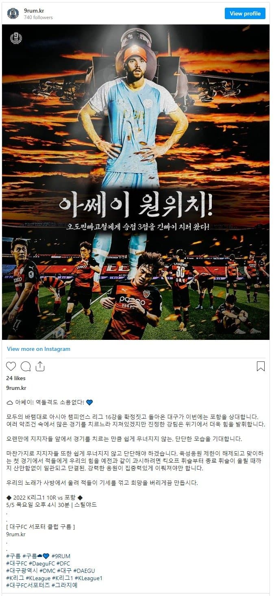
Task: Click the 9rum.kr profile avatar
Action: click(13, 13)
